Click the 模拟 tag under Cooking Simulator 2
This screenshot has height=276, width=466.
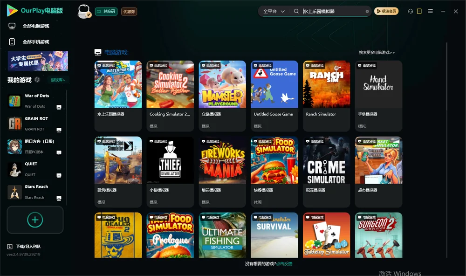pyautogui.click(x=153, y=126)
